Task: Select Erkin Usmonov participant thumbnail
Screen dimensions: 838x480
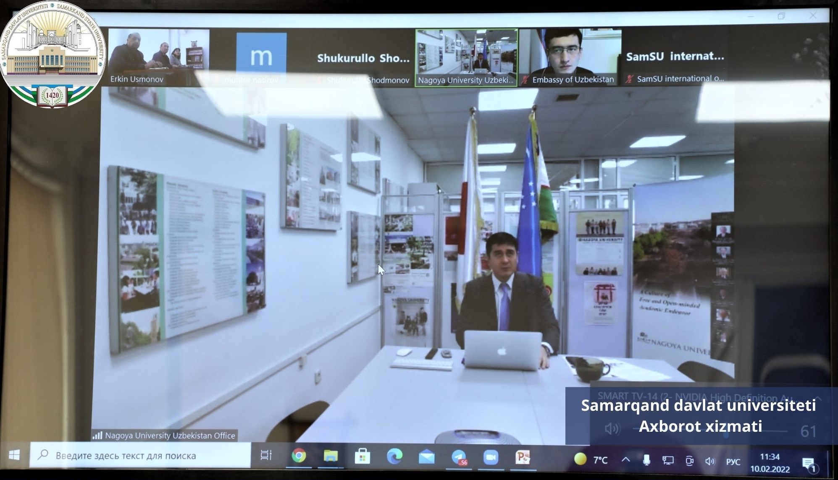Action: (x=159, y=57)
